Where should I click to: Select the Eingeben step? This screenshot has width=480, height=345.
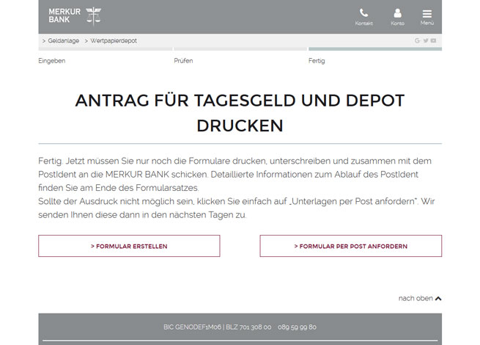click(x=52, y=61)
